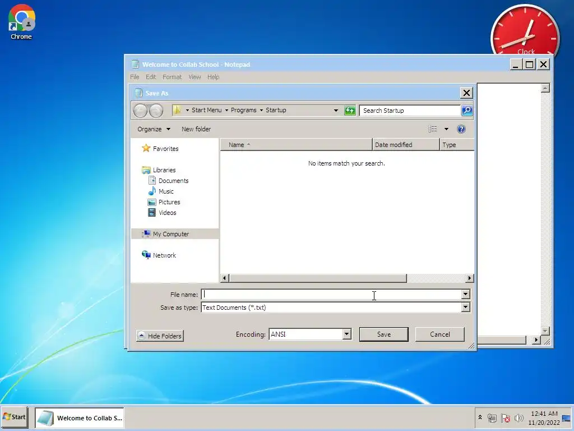Open Chrome from the desktop shortcut
Viewport: 574px width, 431px height.
point(21,21)
